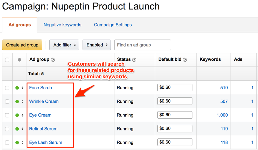Viewport: 258px width, 150px height.
Task: Click the green status dot for Face Scrub
Action: [x=17, y=88]
